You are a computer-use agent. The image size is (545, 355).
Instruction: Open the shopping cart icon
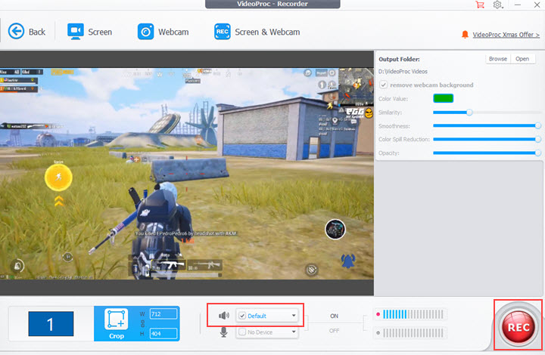[x=479, y=5]
